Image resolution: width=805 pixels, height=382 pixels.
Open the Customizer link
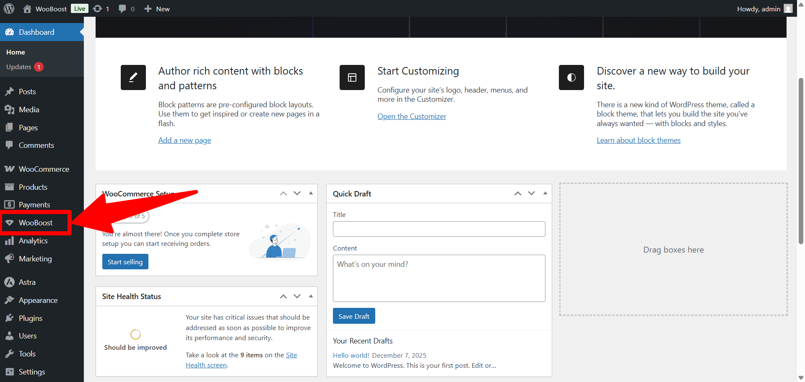click(x=412, y=116)
